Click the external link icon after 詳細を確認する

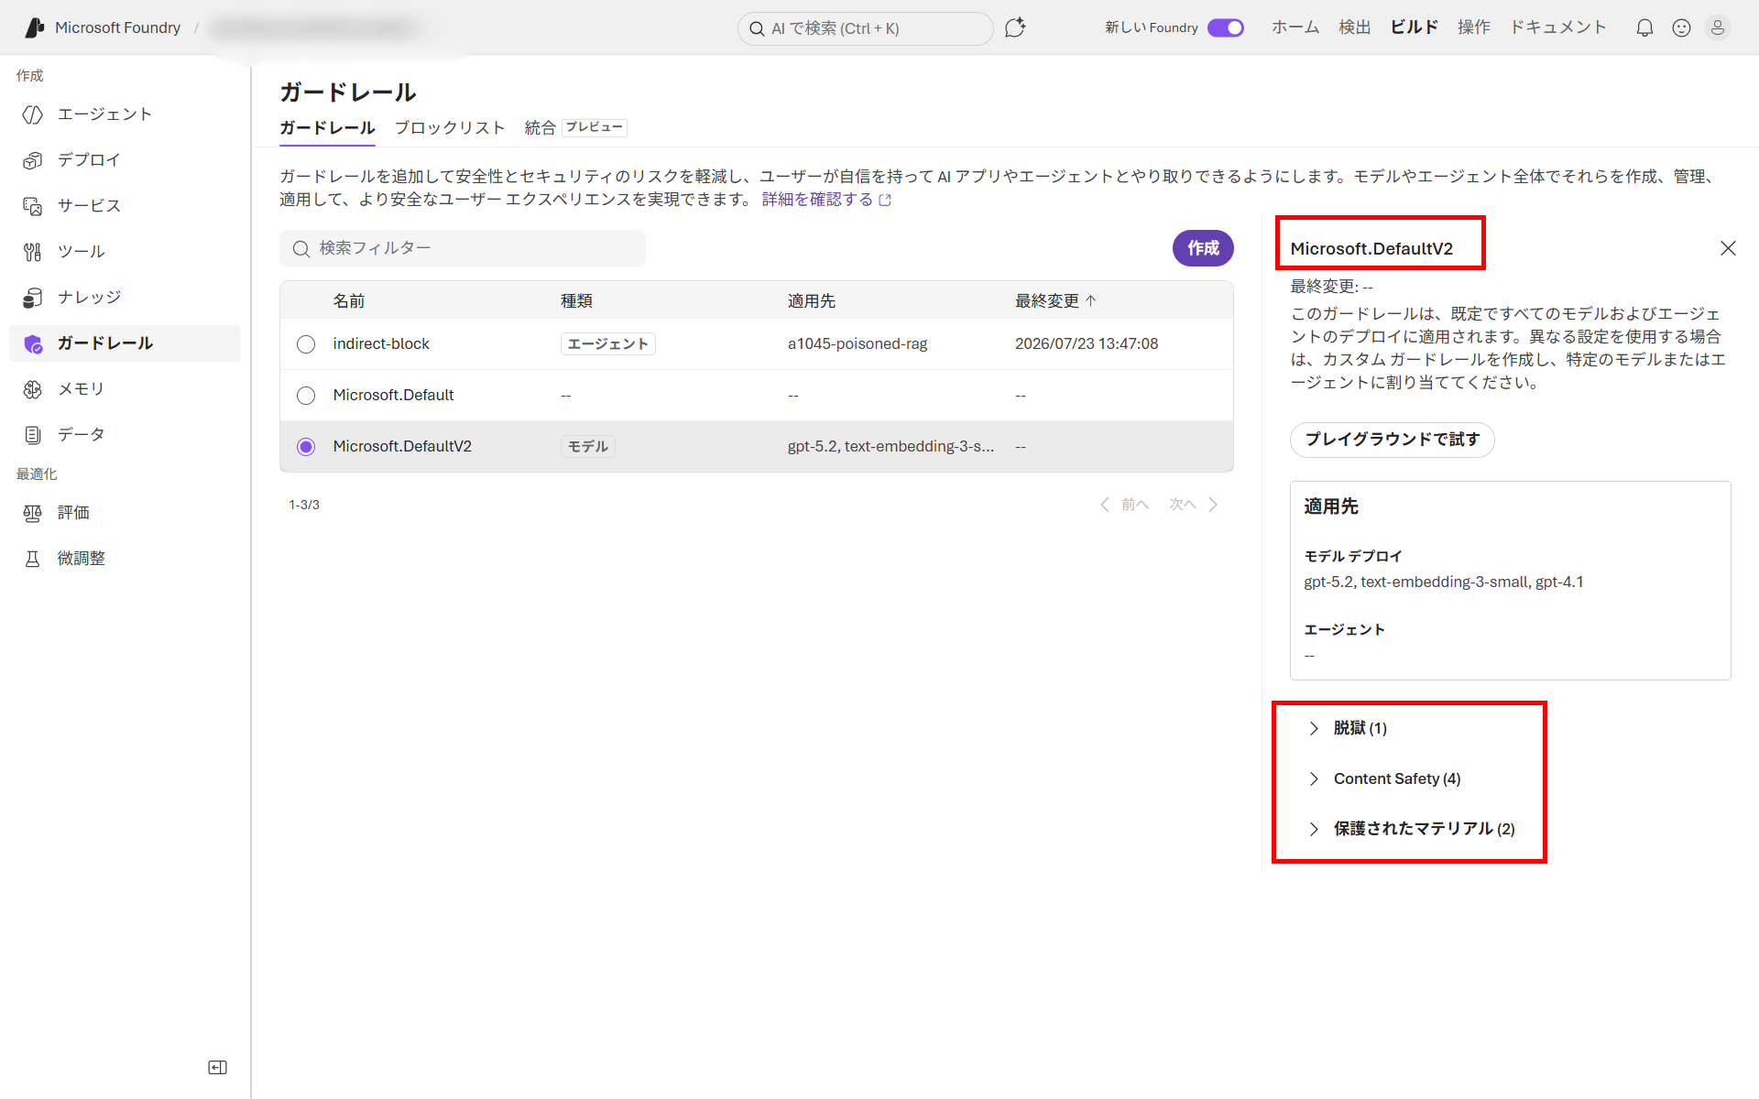(x=885, y=200)
